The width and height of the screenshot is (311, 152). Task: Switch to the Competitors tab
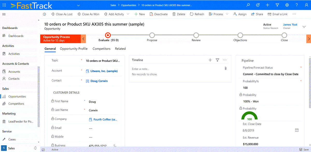point(101,49)
